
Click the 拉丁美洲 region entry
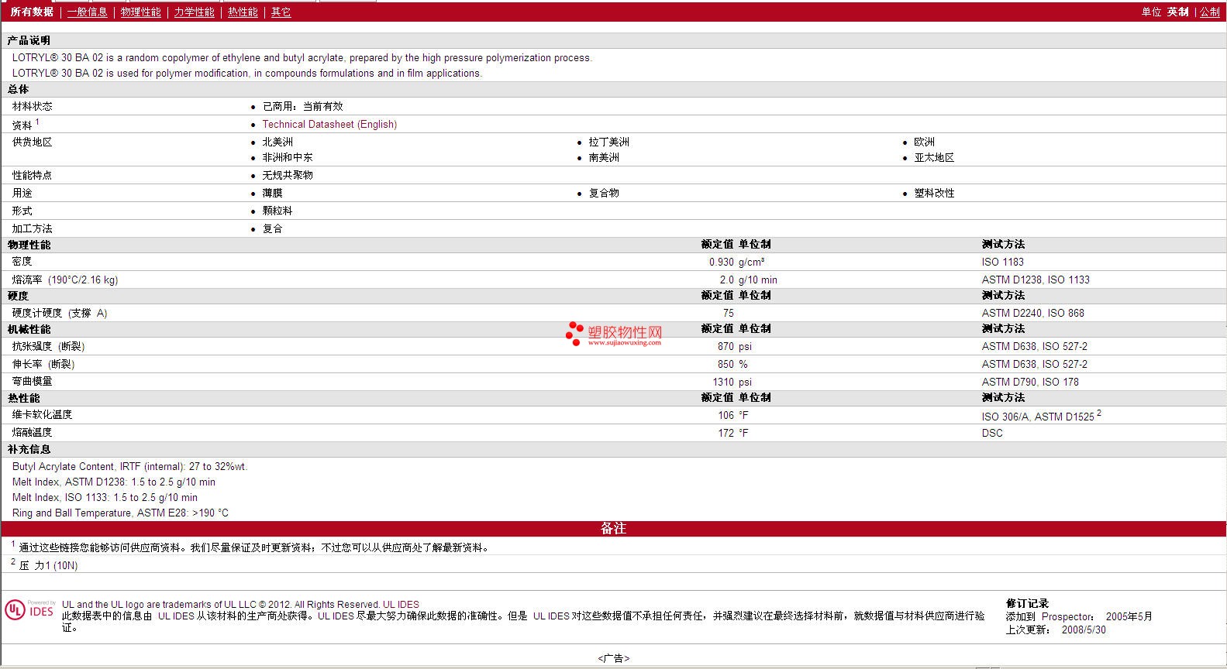tap(609, 142)
